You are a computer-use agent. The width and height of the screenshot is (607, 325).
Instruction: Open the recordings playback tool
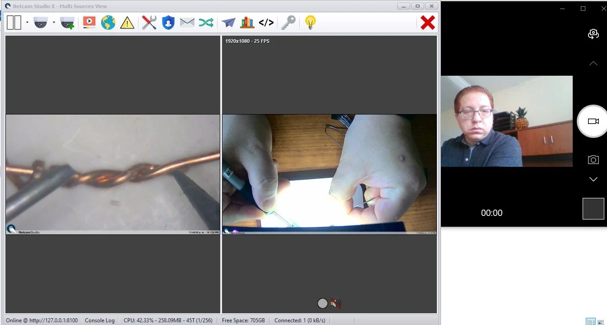(x=89, y=22)
